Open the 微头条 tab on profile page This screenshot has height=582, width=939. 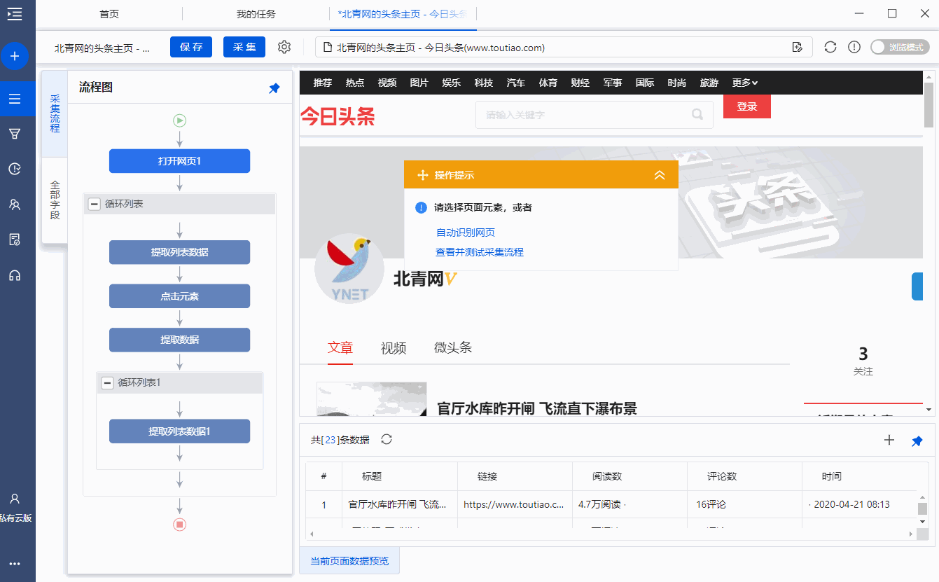(453, 348)
